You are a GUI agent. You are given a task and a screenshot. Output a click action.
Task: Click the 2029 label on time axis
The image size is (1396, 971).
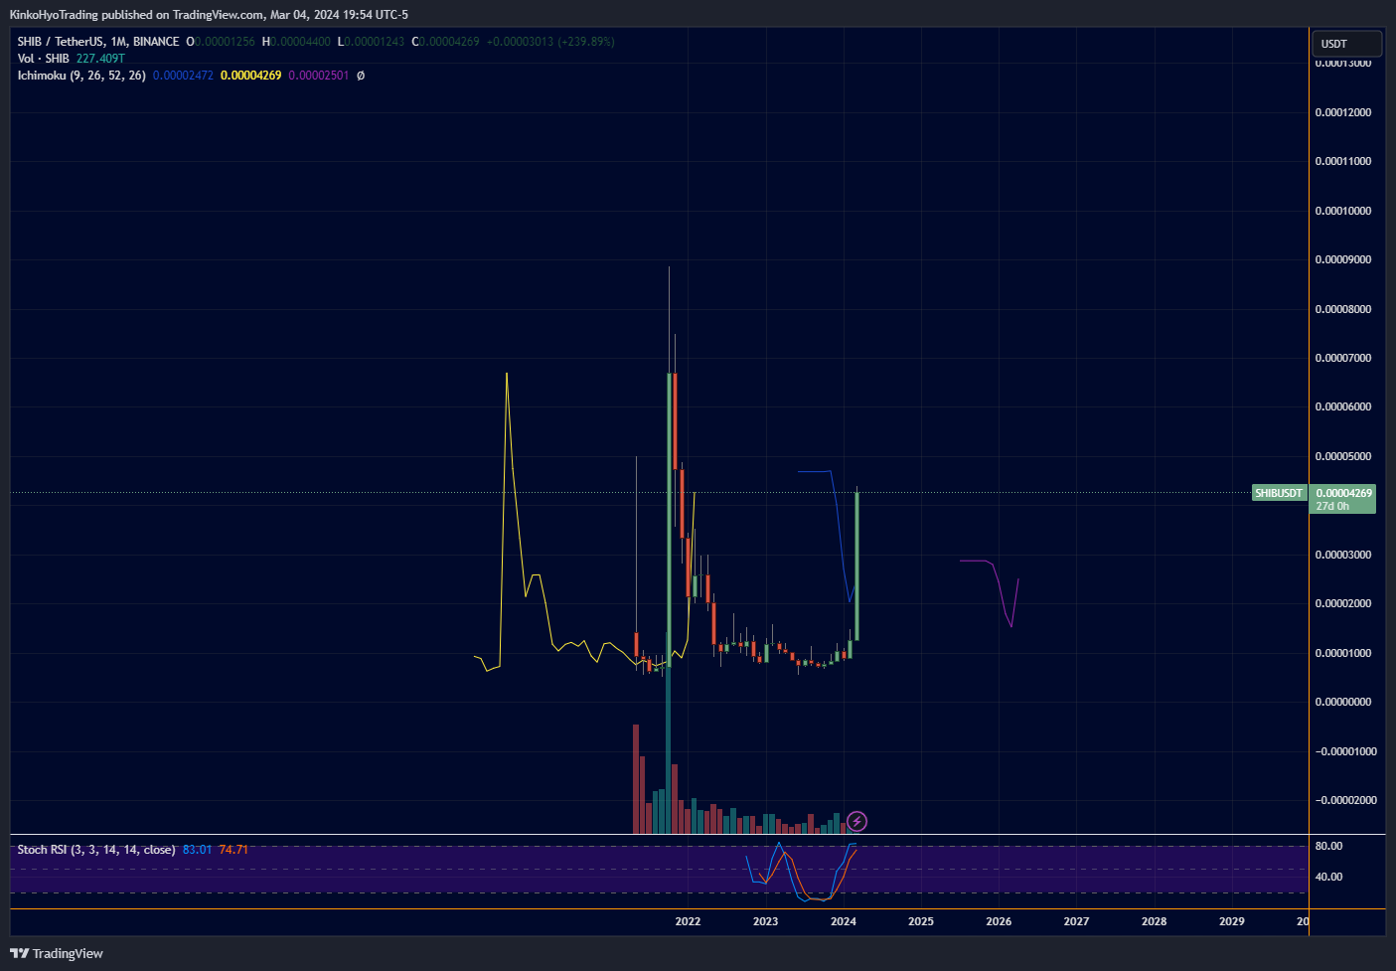1232,921
